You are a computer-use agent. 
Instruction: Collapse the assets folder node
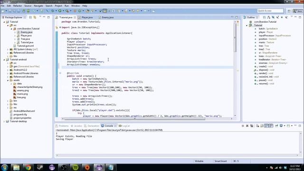click(8, 80)
